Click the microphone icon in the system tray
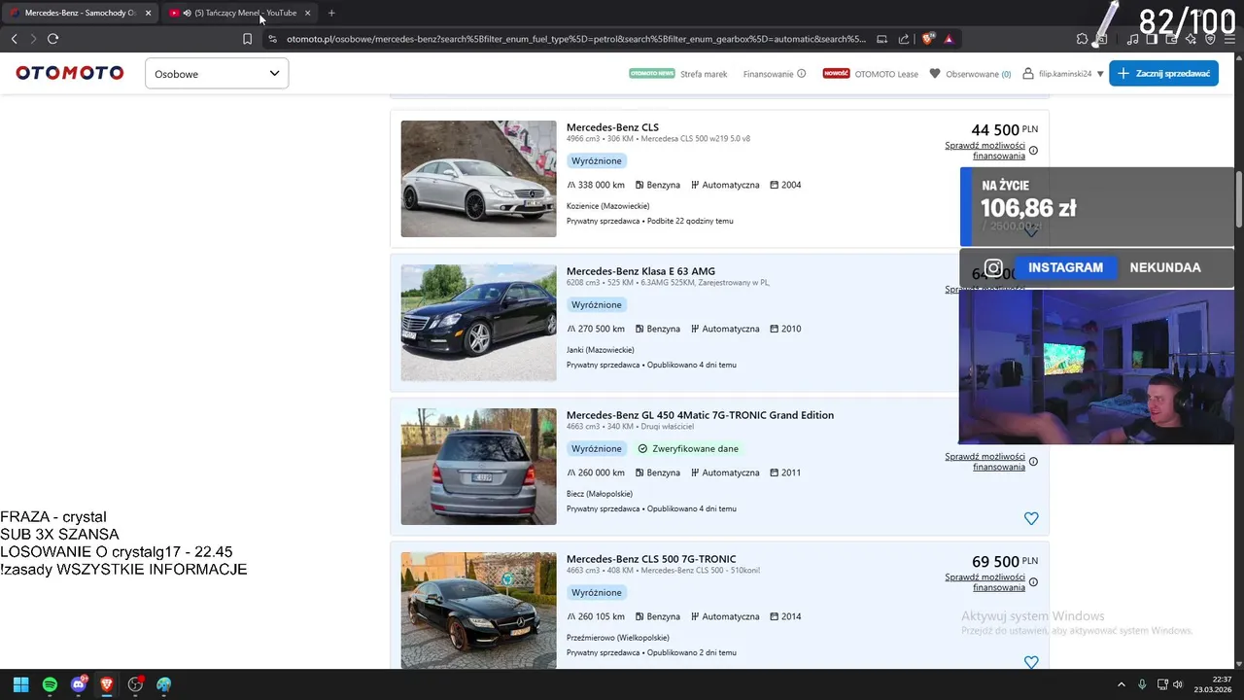This screenshot has height=700, width=1244. tap(1142, 684)
